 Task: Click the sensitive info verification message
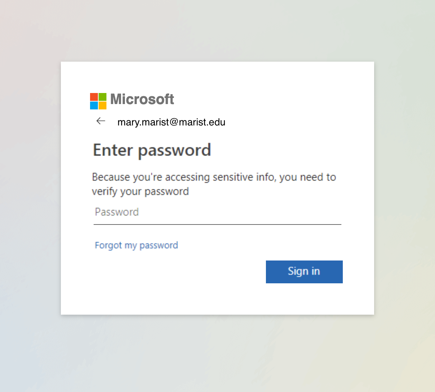click(x=214, y=184)
